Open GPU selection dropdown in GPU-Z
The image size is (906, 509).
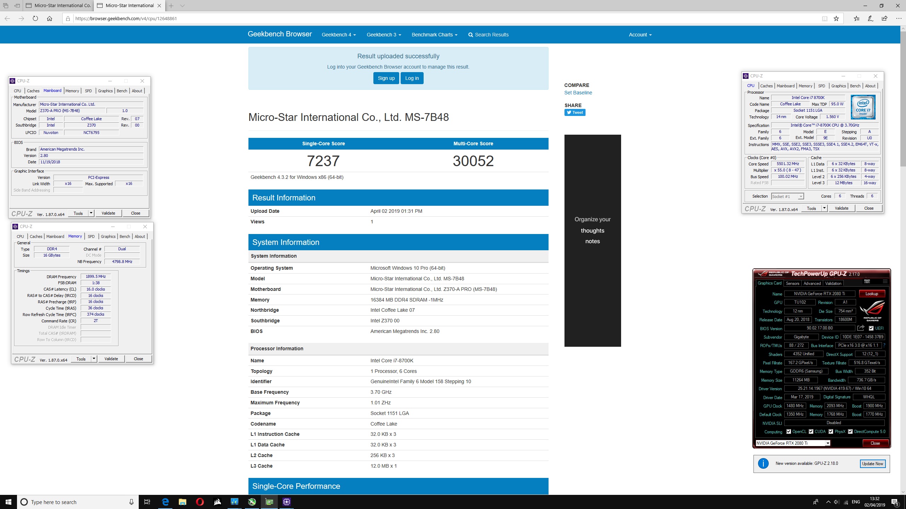827,443
